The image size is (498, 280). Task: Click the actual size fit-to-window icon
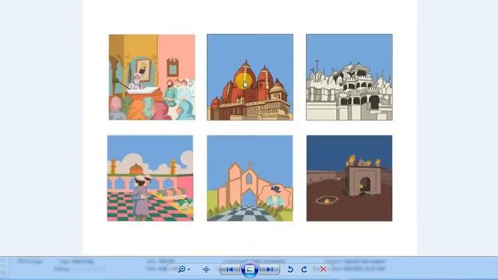(206, 269)
